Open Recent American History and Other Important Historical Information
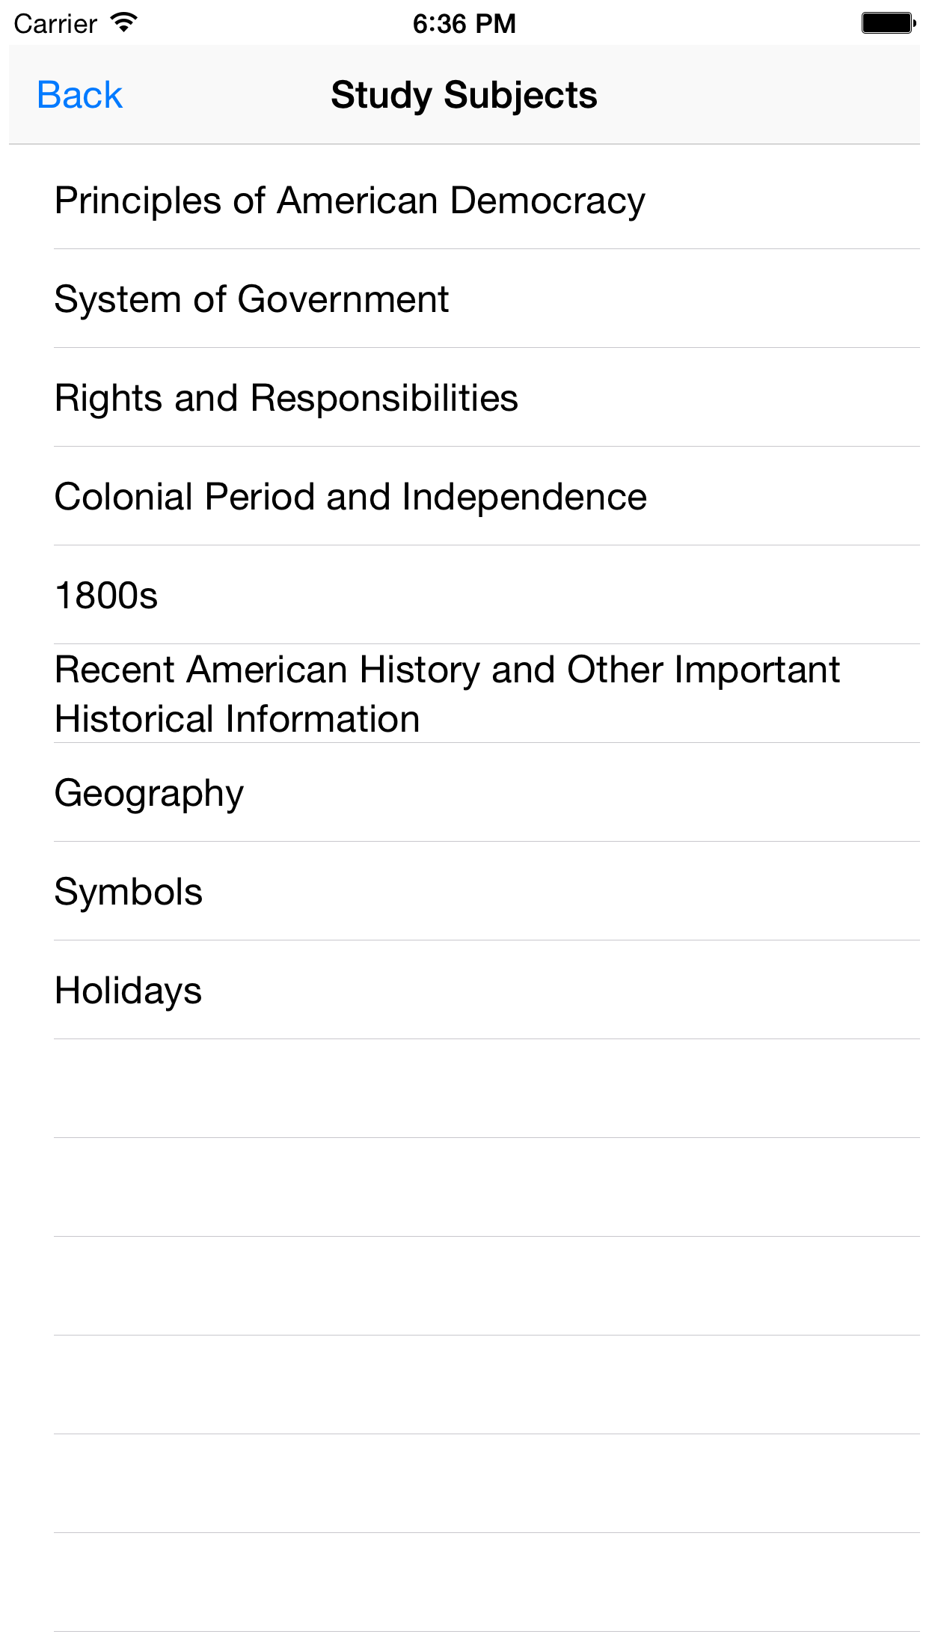 pos(464,694)
